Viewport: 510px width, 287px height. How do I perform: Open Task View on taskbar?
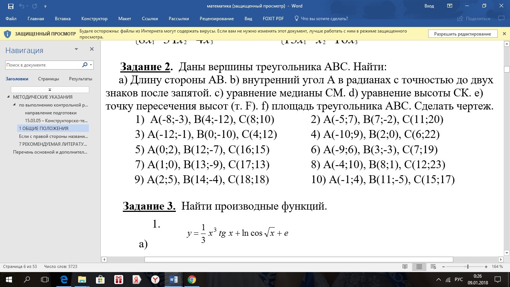click(45, 280)
